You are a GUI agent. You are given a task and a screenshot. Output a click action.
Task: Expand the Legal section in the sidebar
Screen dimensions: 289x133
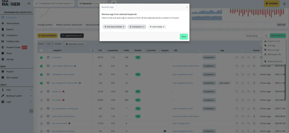point(16,102)
